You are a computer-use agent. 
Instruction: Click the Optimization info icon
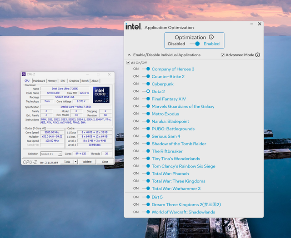[211, 37]
